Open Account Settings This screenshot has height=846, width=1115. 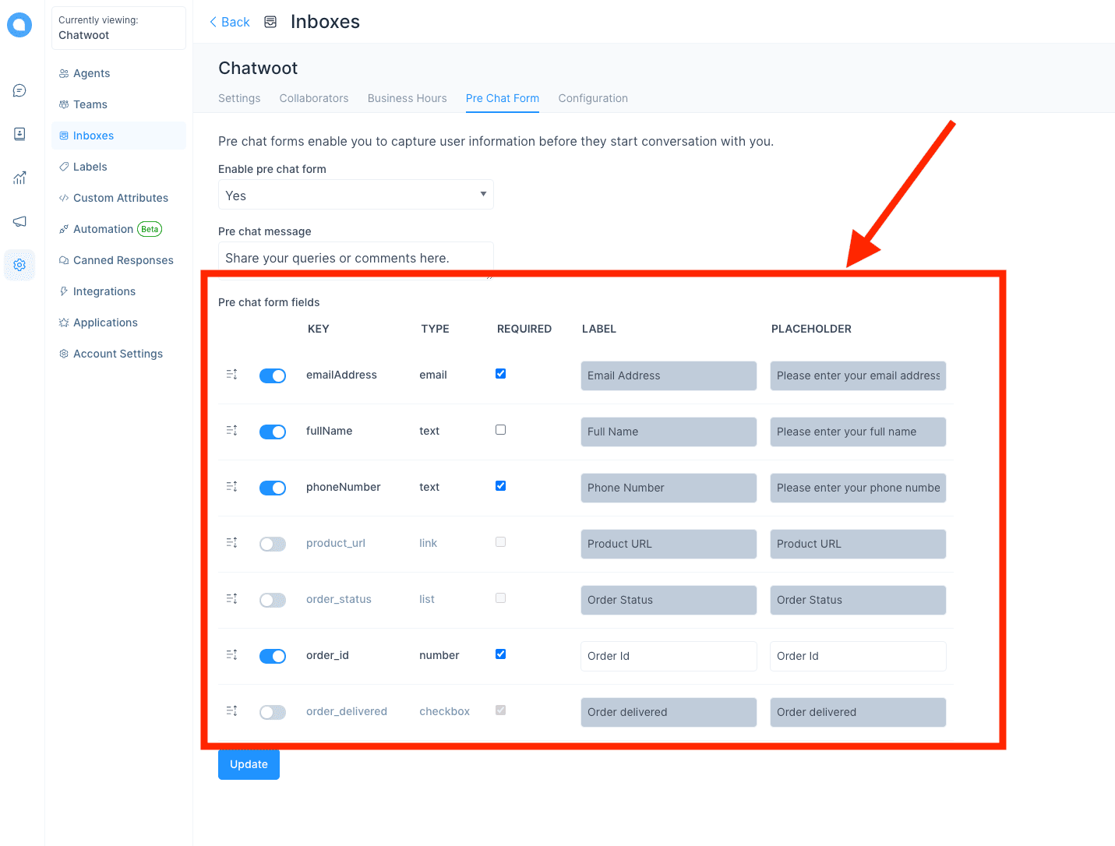118,354
